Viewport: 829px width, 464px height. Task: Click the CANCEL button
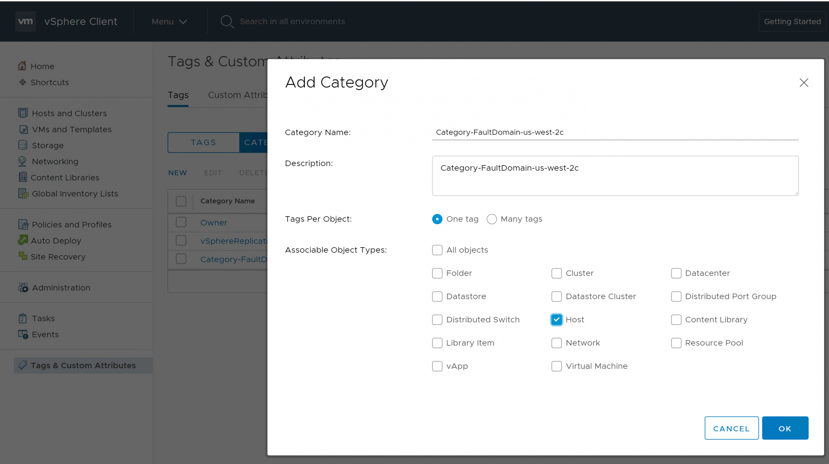(x=731, y=428)
